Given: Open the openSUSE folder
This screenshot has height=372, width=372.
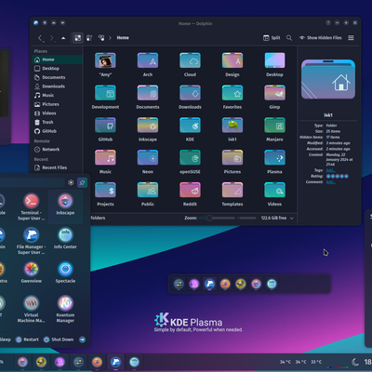Looking at the screenshot, I should [190, 162].
